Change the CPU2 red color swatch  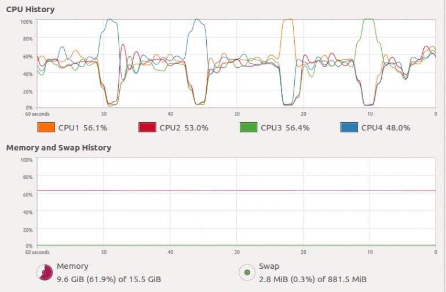(x=147, y=127)
